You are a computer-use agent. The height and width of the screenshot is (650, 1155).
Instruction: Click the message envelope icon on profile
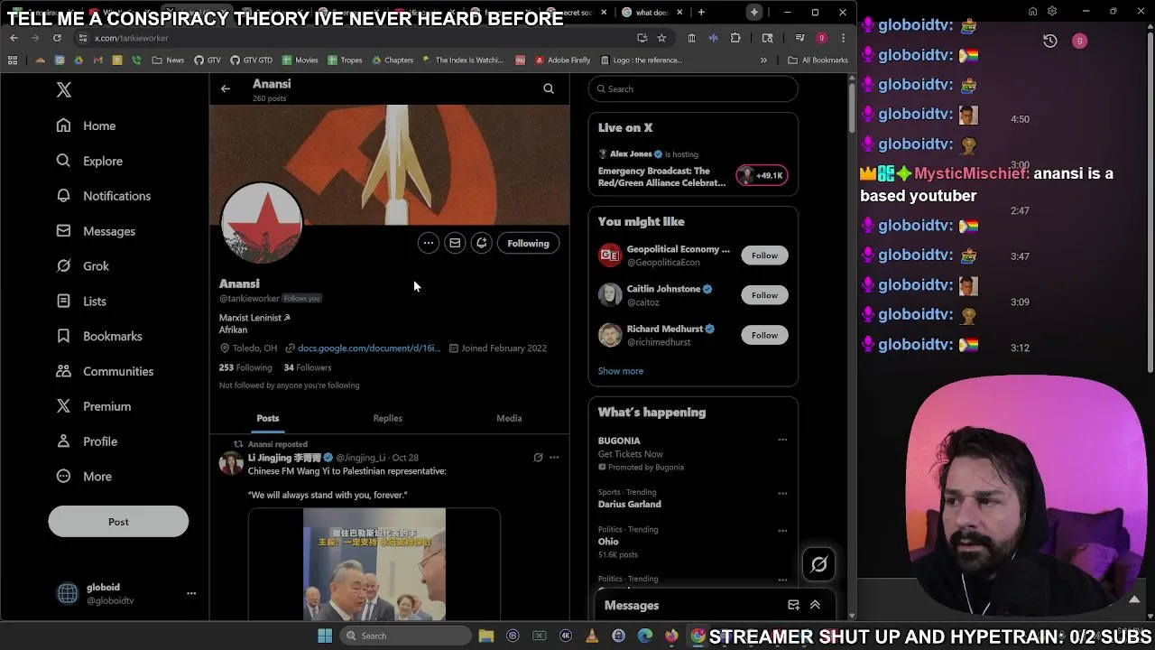(x=455, y=243)
